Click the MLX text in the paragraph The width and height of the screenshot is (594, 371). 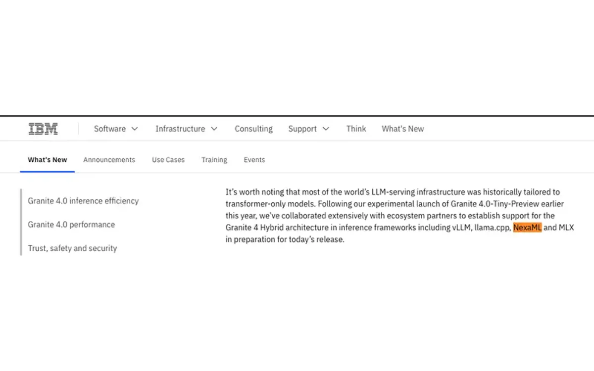[566, 228]
